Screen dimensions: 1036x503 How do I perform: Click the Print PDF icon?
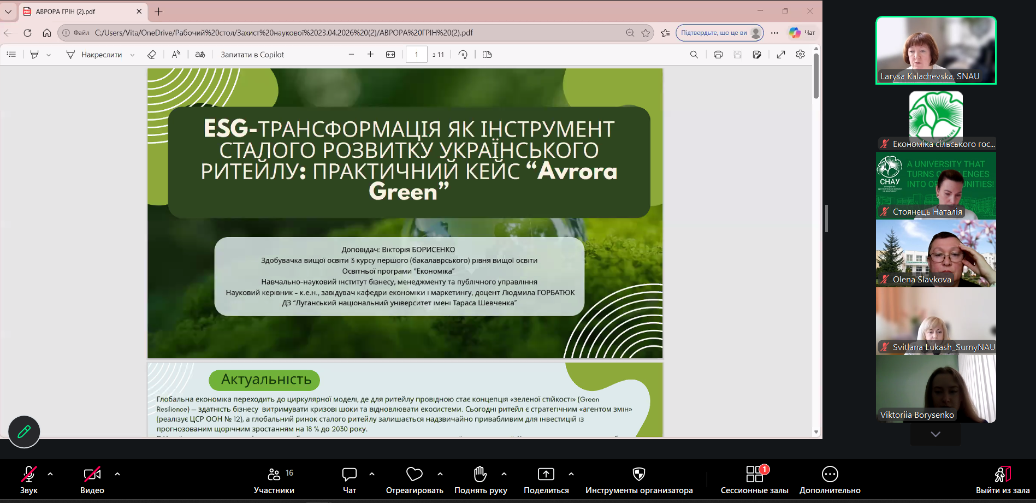718,55
